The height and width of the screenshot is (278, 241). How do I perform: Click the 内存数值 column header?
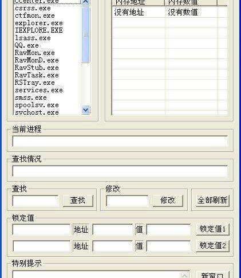[191, 2]
